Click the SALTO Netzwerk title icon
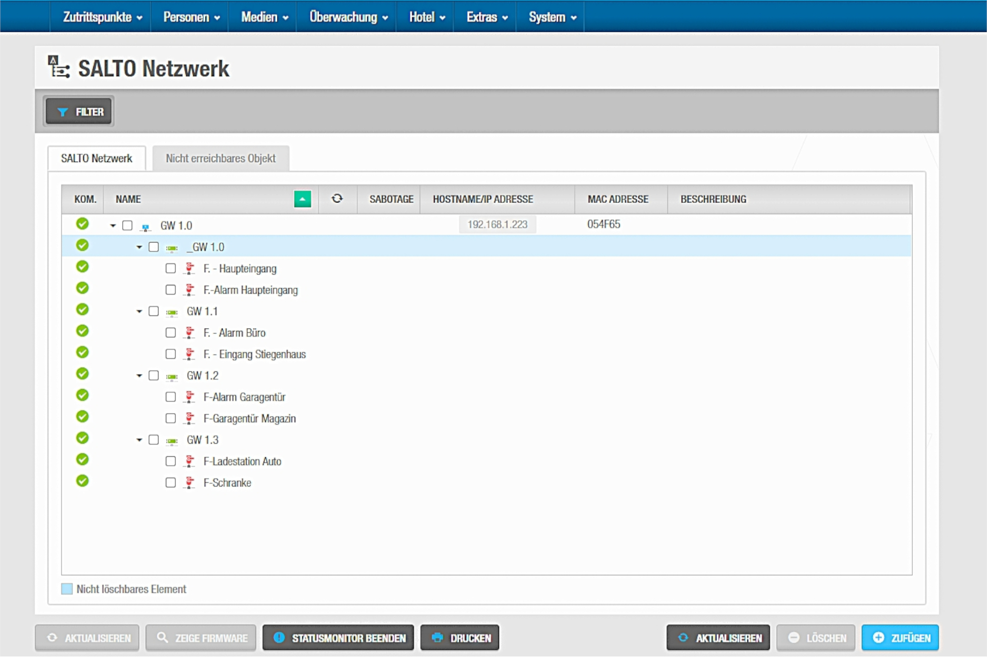Image resolution: width=987 pixels, height=658 pixels. click(58, 67)
